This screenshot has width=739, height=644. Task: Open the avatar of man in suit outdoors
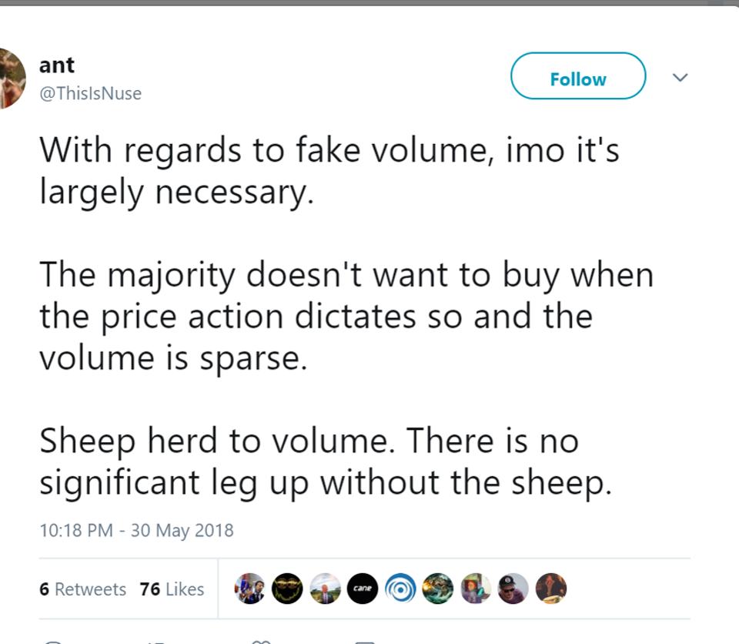[x=325, y=589]
